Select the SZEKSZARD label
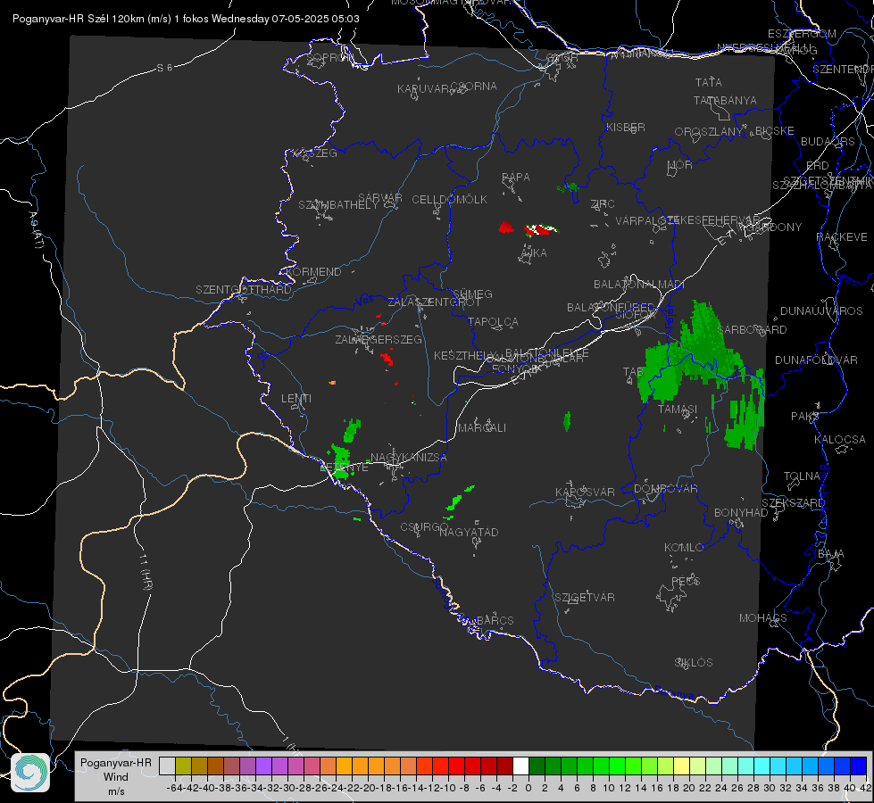Viewport: 874px width, 803px height. click(x=793, y=503)
